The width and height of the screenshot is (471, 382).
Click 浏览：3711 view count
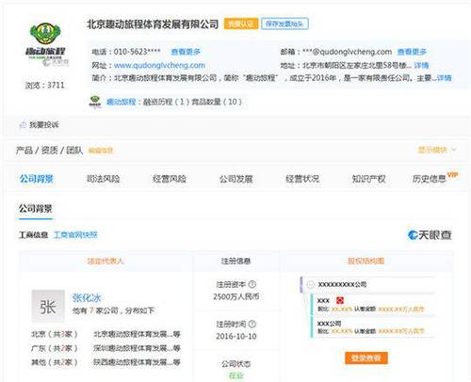point(45,85)
